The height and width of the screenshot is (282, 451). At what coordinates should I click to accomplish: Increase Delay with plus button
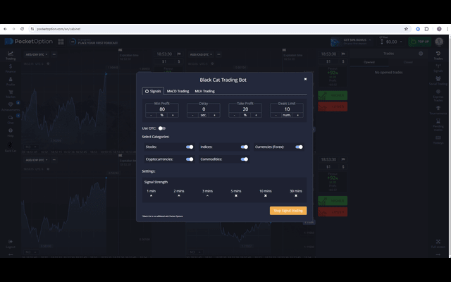click(214, 115)
